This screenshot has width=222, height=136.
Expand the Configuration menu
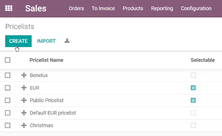point(196,8)
